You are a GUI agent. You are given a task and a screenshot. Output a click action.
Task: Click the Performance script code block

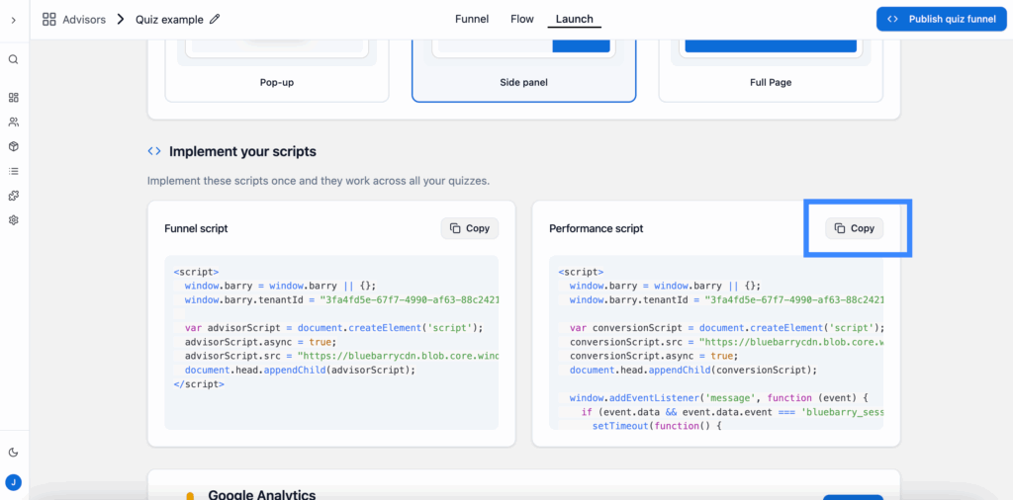(716, 342)
